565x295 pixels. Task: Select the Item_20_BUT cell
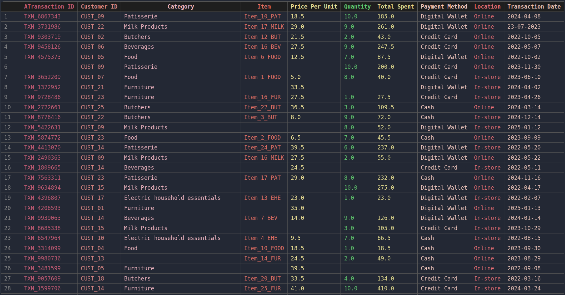264,279
